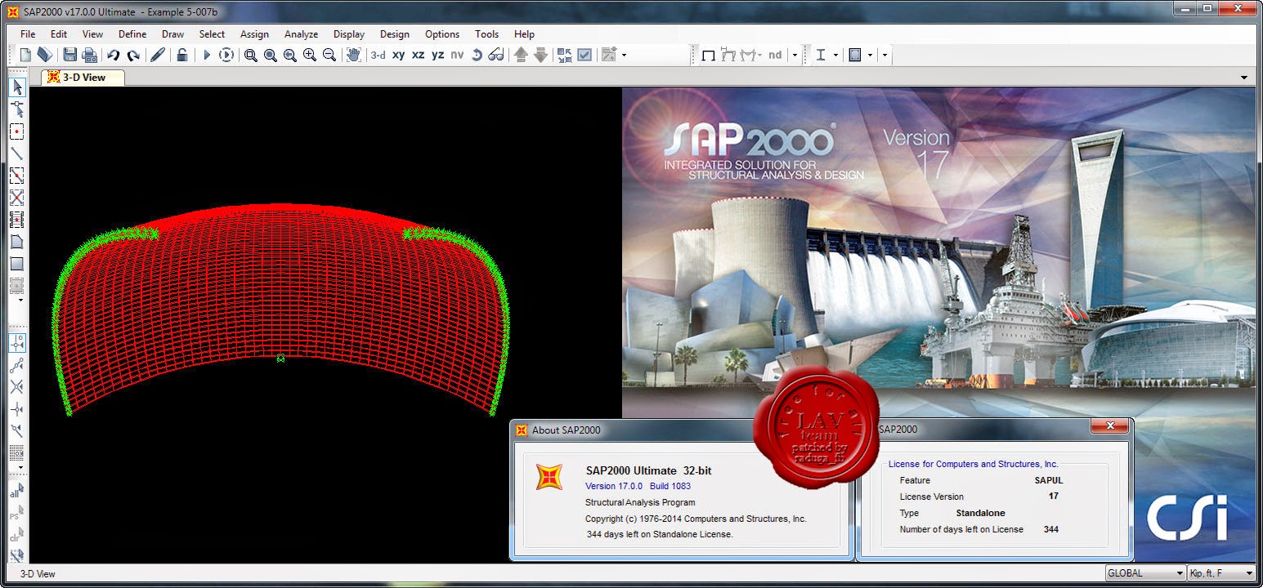Undo the last action

(x=114, y=55)
